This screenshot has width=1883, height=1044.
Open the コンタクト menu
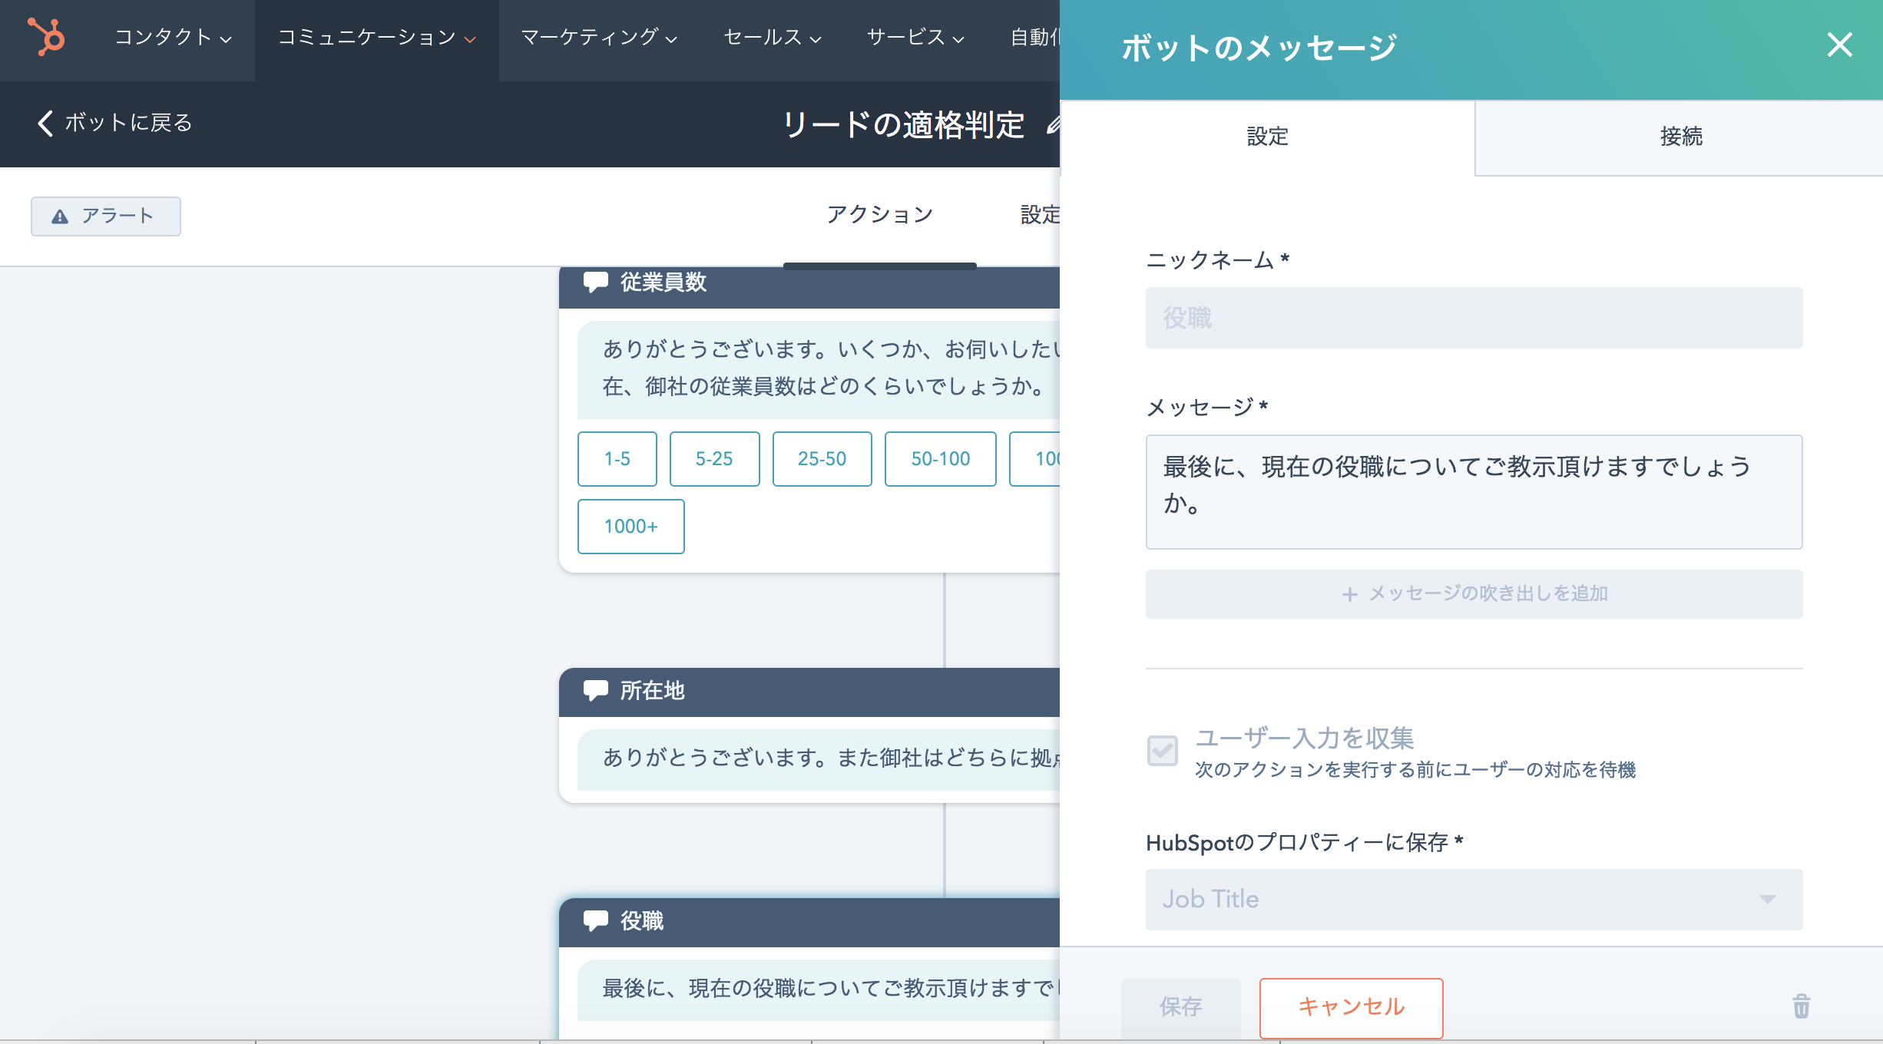(173, 37)
